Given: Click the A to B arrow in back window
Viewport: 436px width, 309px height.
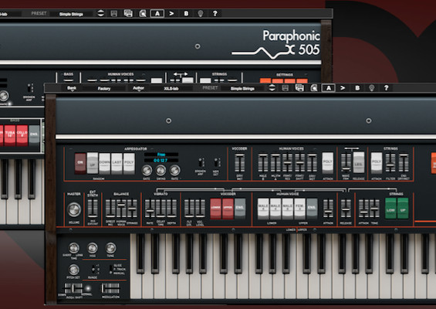Looking at the screenshot, I should (x=171, y=13).
